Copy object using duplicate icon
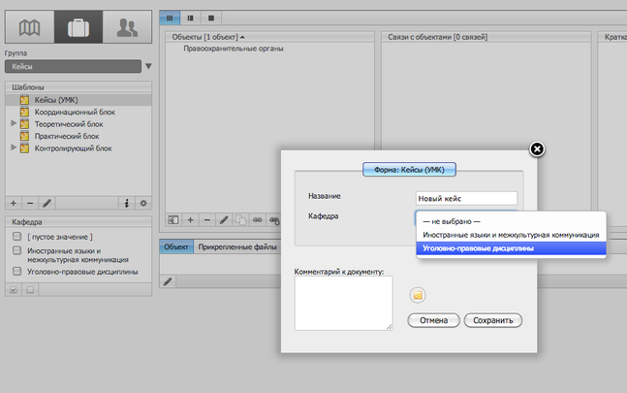This screenshot has width=627, height=393. pyautogui.click(x=240, y=219)
